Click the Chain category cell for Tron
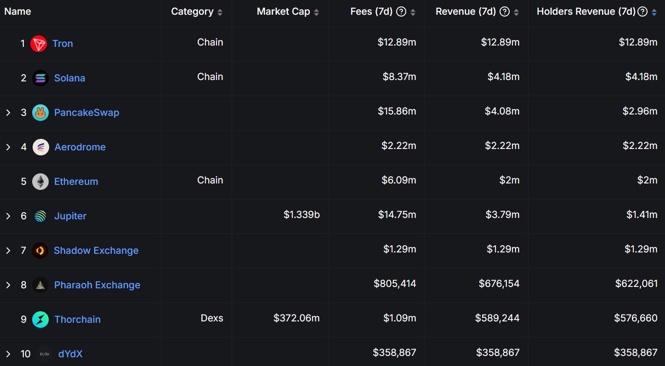Viewport: 665px width, 366px height. pyautogui.click(x=210, y=42)
